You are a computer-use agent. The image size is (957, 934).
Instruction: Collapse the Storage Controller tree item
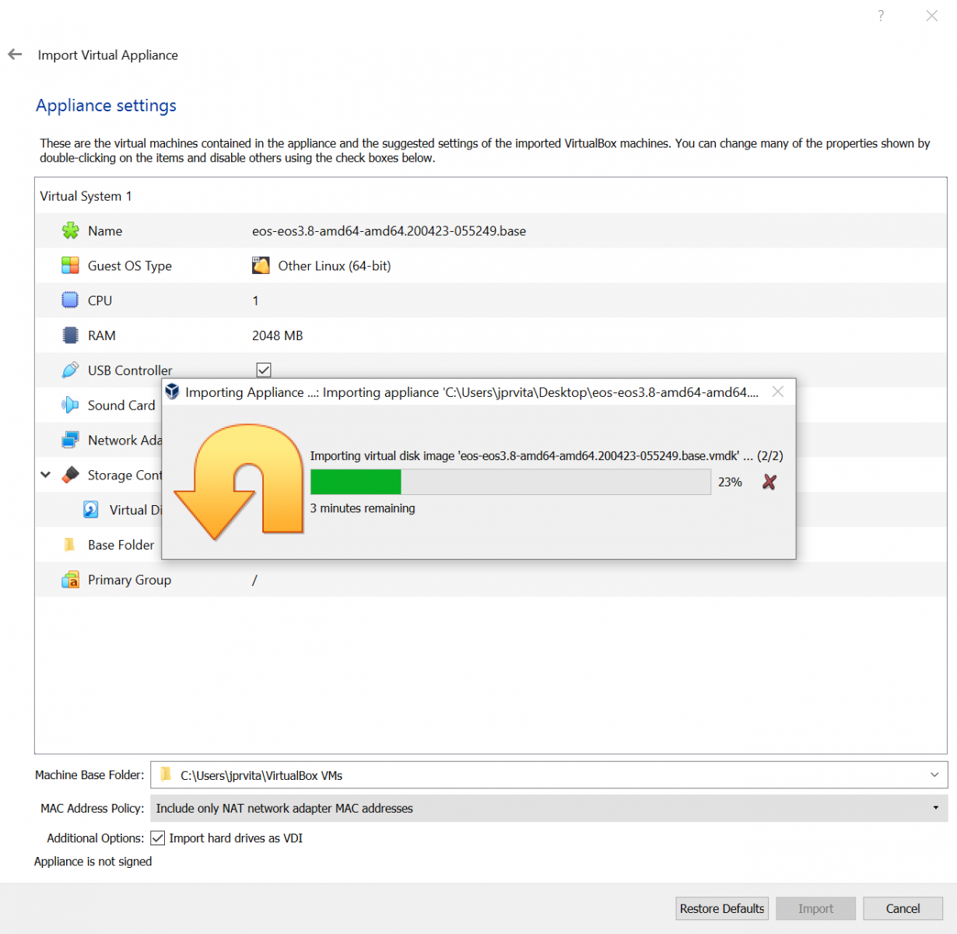(x=44, y=475)
